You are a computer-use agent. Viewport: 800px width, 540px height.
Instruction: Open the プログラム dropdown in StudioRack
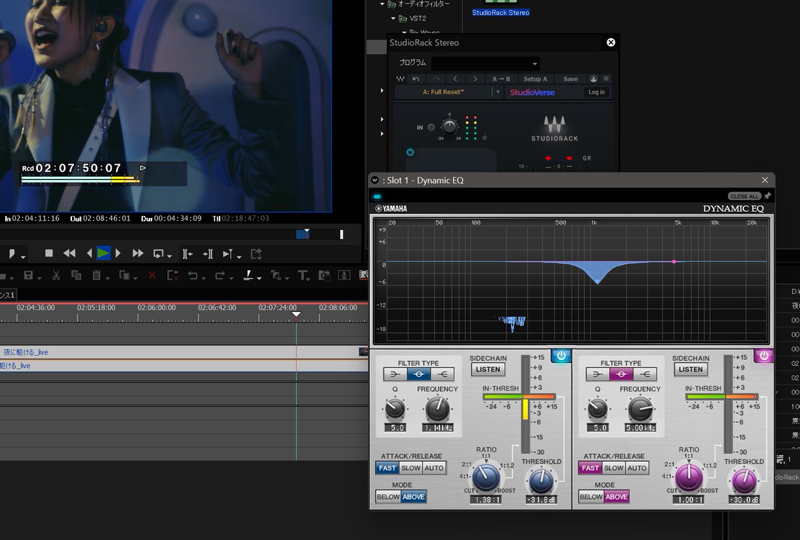[x=485, y=63]
